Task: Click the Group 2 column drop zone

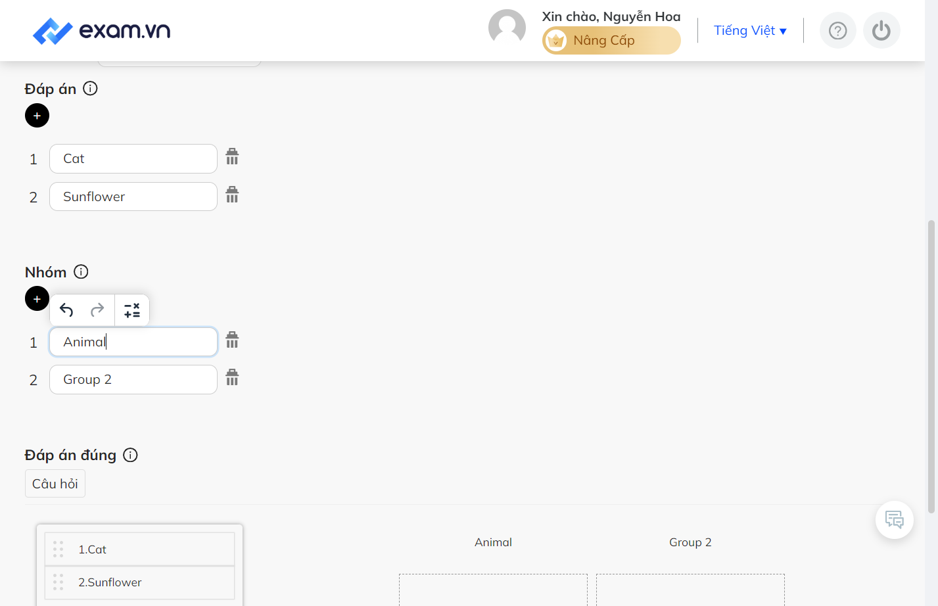Action: [690, 590]
